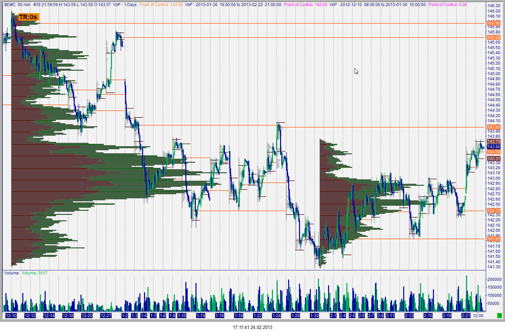Choose the 2-8 date label
The image size is (505, 333).
(x=381, y=315)
